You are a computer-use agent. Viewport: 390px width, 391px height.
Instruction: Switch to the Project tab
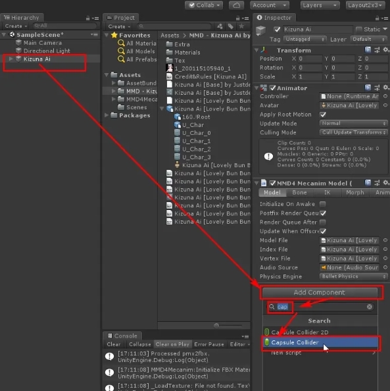coord(120,18)
